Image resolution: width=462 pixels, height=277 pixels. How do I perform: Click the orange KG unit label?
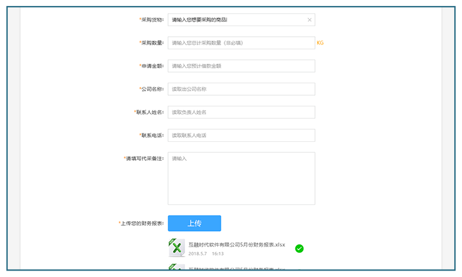coord(320,43)
